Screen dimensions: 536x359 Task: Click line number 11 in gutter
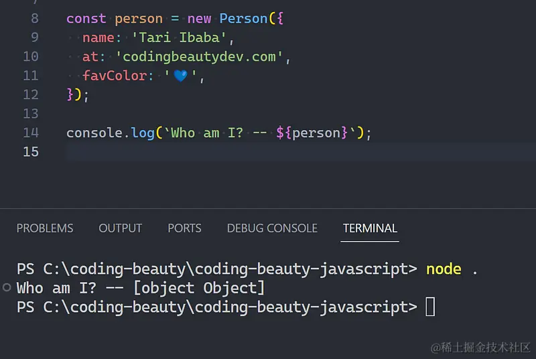pyautogui.click(x=31, y=76)
